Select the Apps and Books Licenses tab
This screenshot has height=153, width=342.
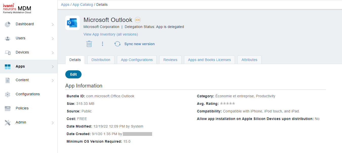pyautogui.click(x=209, y=60)
